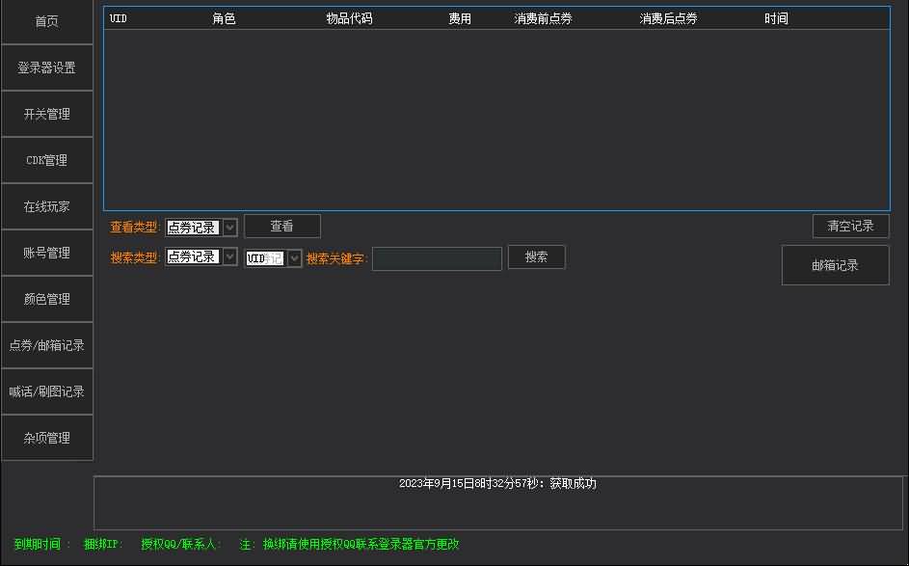Click the 搜索关键字 input field
Screen dimensions: 909x566
(x=437, y=258)
